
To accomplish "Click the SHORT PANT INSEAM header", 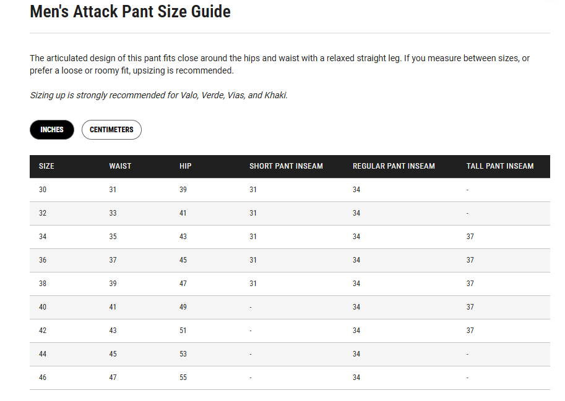I will pos(286,166).
